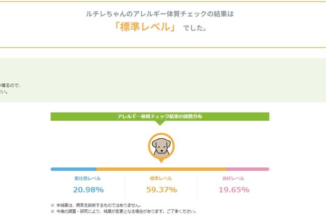Click the green banner アレルギー体質チェック結果の頭数分布

[160, 117]
